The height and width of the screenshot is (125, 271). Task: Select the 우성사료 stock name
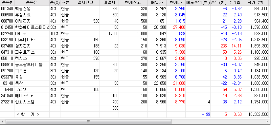click(23, 15)
